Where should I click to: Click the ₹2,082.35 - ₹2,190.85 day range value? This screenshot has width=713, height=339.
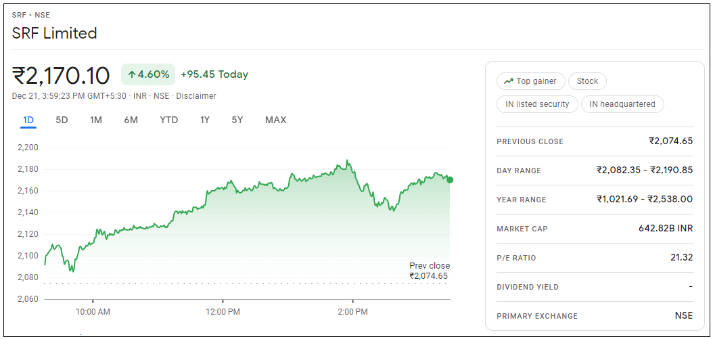644,171
